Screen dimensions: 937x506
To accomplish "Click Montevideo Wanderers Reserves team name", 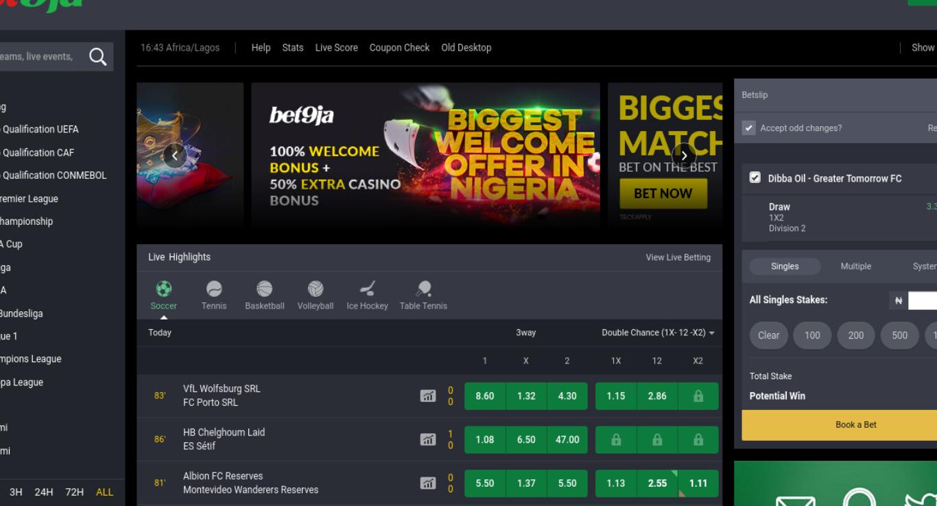I will [x=251, y=490].
